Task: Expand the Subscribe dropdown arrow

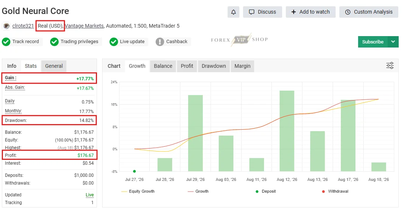Action: coord(393,42)
